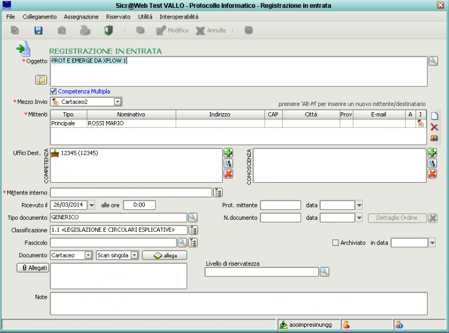The height and width of the screenshot is (333, 449).
Task: Click the Allegati button
Action: 33,268
